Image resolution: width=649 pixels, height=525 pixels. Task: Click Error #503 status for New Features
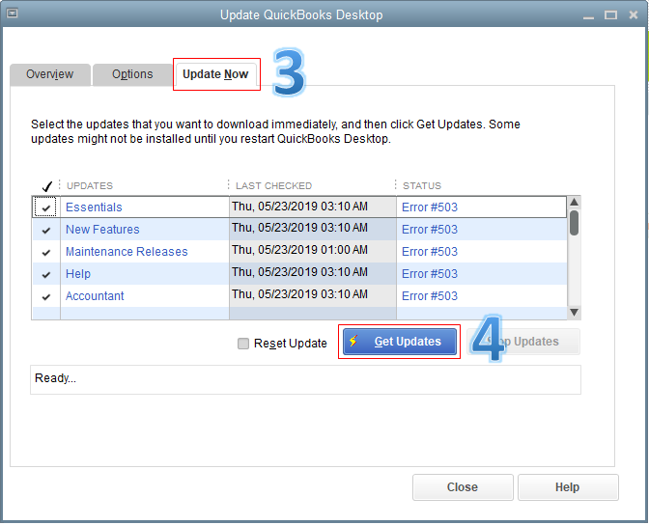[x=430, y=230]
